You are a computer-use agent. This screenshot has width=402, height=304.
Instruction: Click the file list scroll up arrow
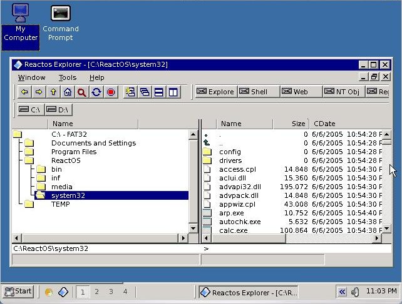pos(386,134)
